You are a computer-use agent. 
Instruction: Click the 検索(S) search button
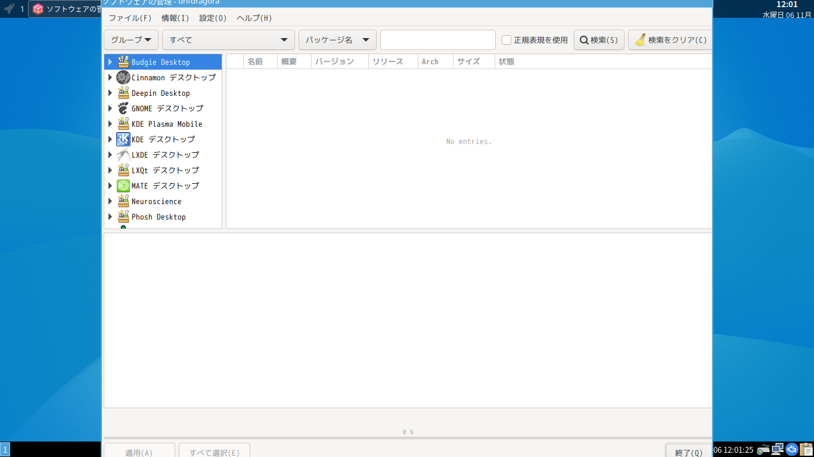tap(599, 40)
